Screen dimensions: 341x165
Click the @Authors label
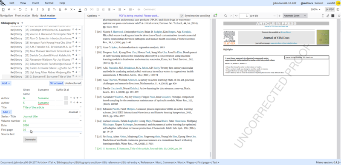point(306,3)
